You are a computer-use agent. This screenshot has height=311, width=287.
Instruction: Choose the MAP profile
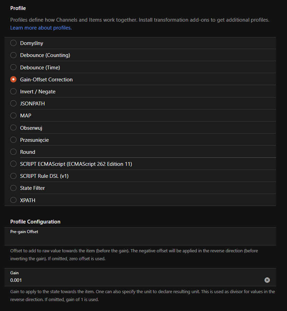[13, 116]
